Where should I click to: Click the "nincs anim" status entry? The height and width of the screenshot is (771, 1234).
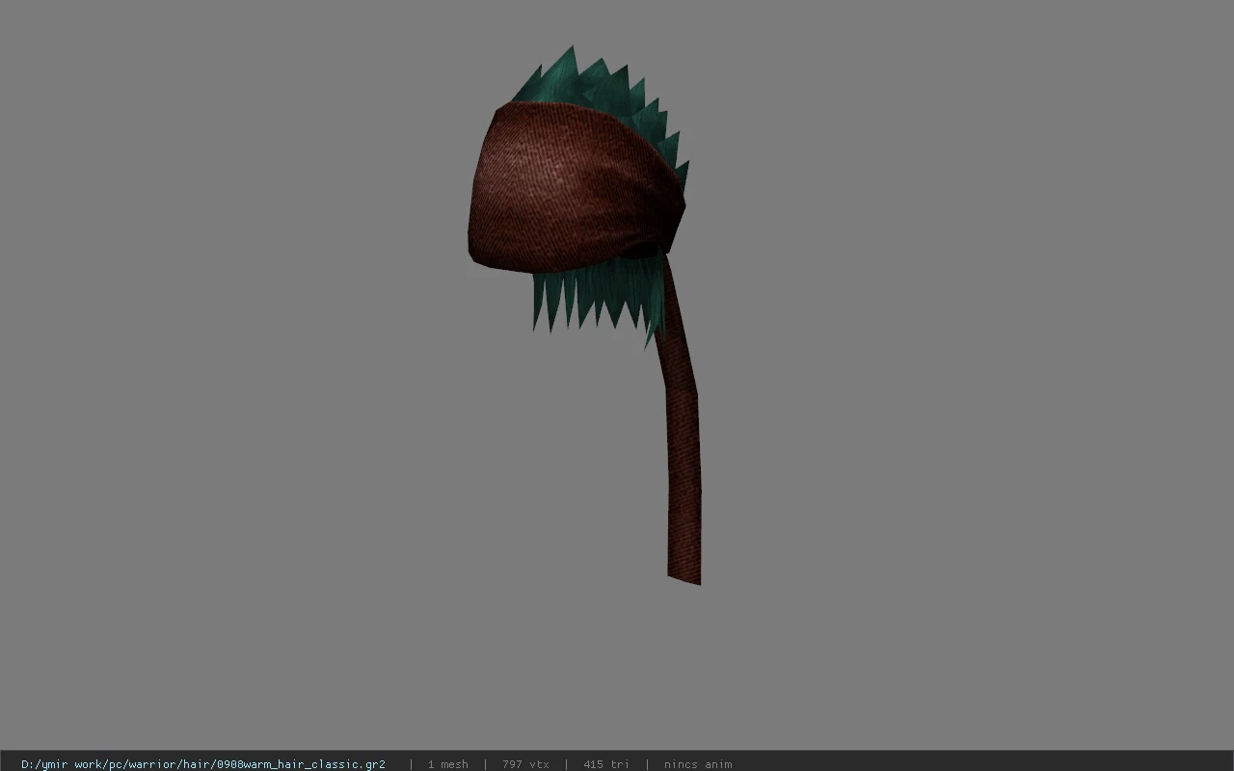point(698,764)
